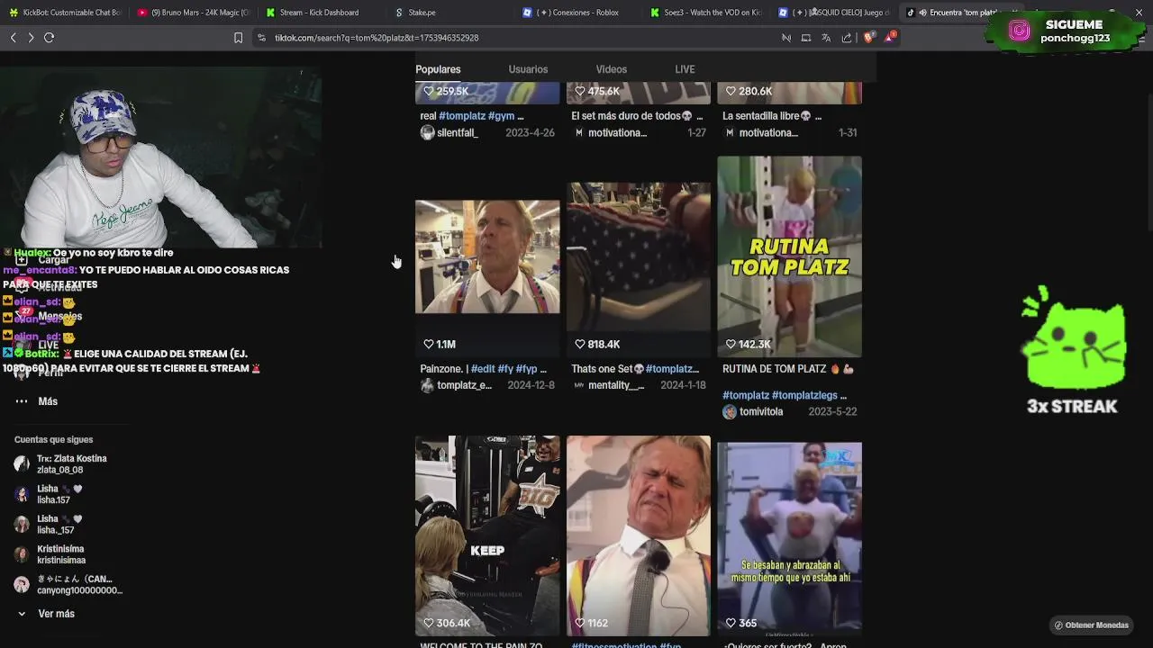This screenshot has height=648, width=1153.
Task: Click the #tomplatzlegs hashtag link
Action: coord(804,395)
